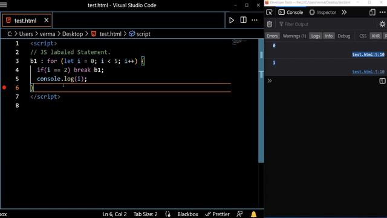387x218 pixels.
Task: Open the Desktop breadcrumb dropdown
Action: tap(73, 34)
